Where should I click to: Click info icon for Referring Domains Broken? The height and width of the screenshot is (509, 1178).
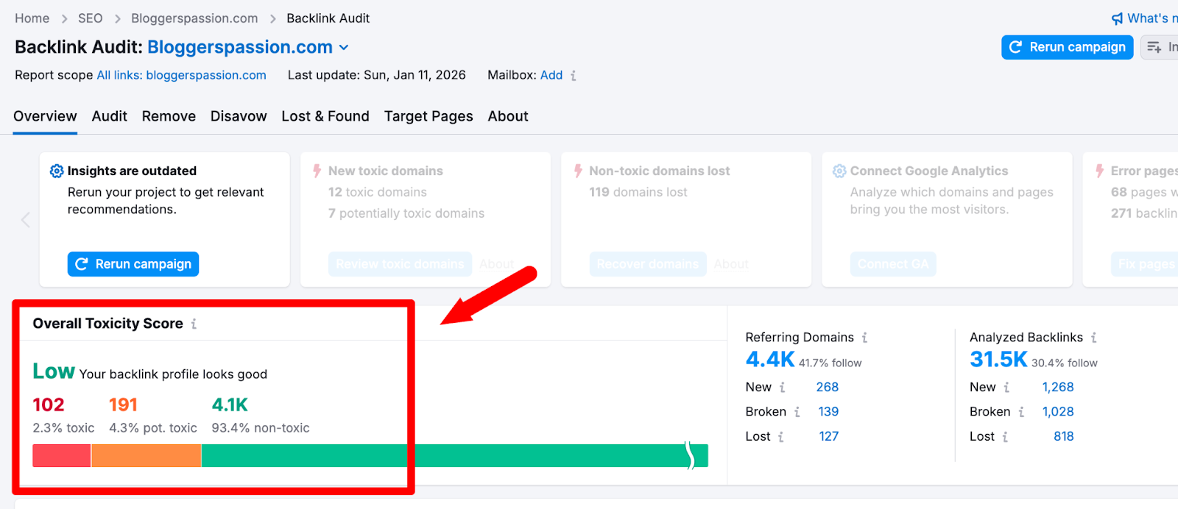tap(797, 412)
